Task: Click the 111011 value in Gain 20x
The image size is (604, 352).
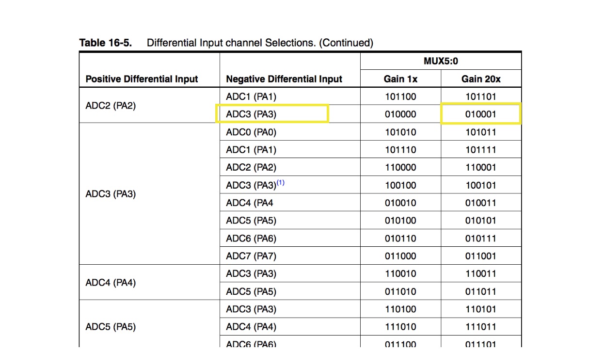Action: (480, 327)
